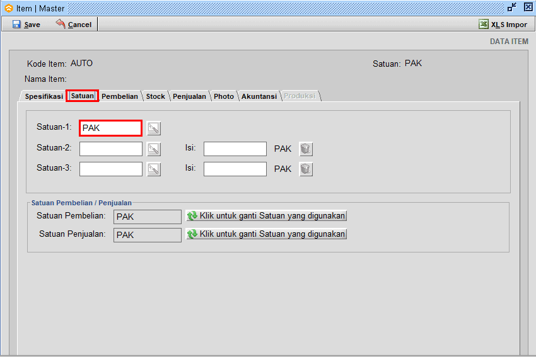Click the Kode Item value AUTO
Screen dimensions: 536x357
(81, 64)
